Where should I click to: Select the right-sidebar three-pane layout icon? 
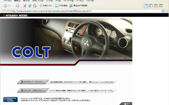click(x=161, y=6)
